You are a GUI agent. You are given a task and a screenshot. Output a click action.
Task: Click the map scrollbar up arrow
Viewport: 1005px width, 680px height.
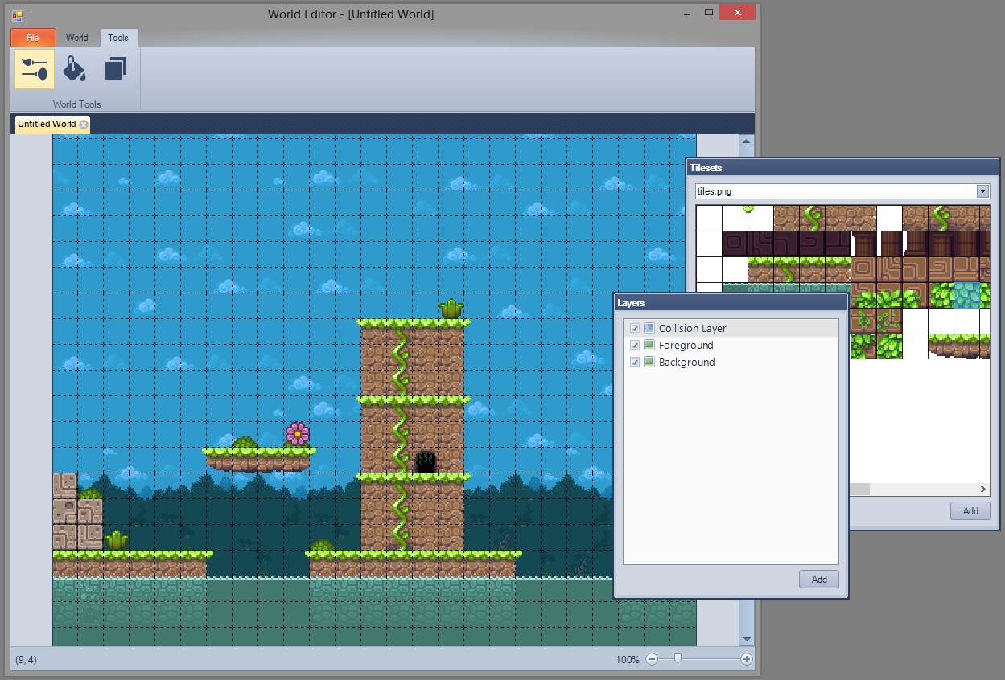pyautogui.click(x=747, y=141)
